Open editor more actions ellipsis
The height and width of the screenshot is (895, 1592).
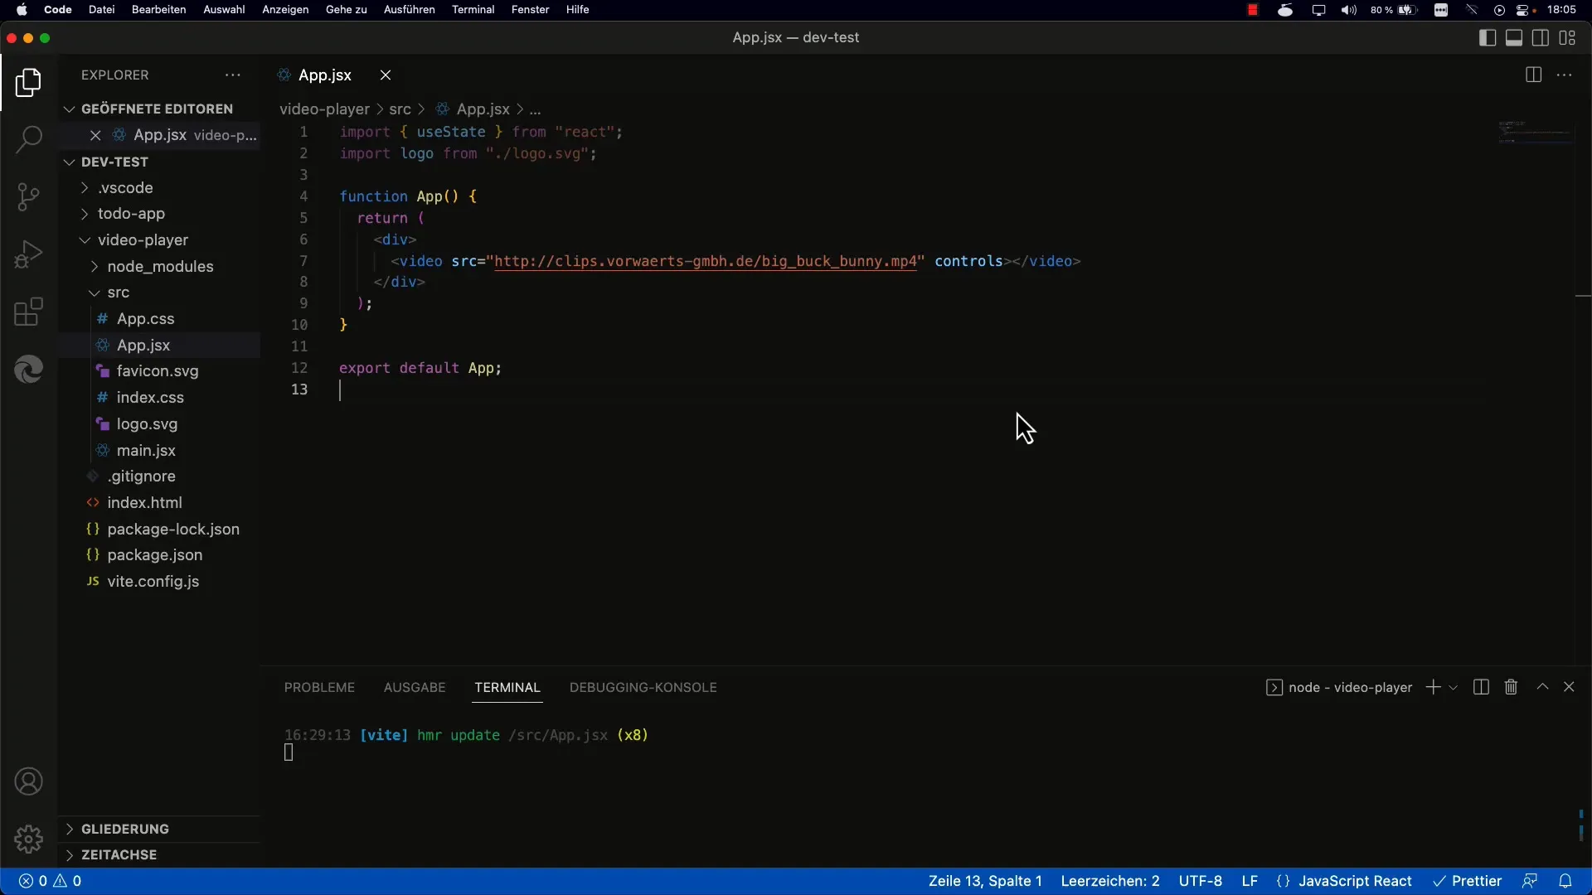tap(1565, 75)
